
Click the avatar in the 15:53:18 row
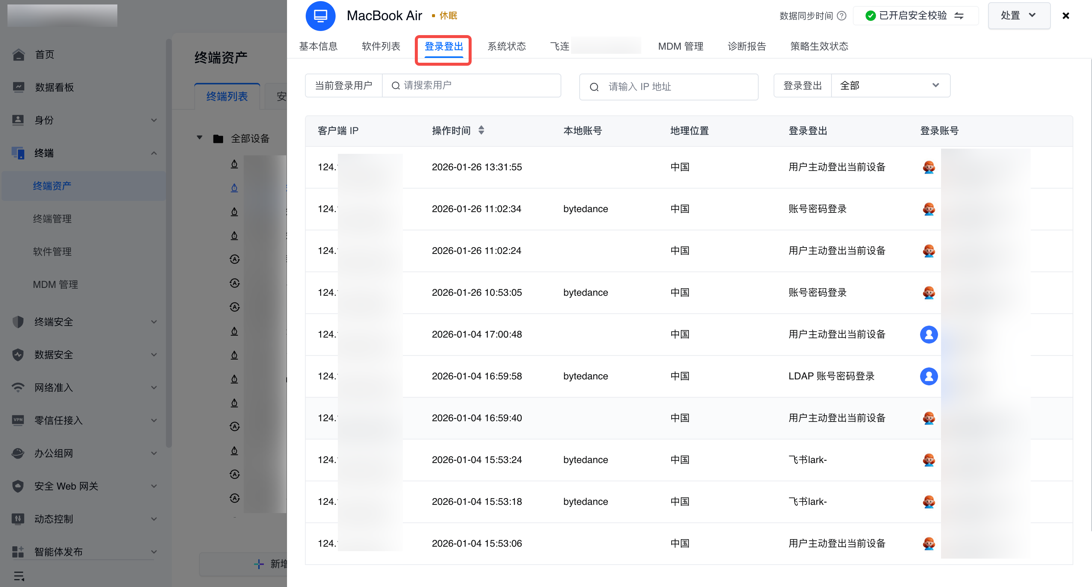(929, 502)
